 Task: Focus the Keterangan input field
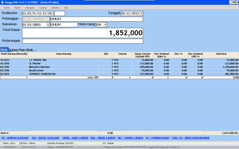point(83,41)
